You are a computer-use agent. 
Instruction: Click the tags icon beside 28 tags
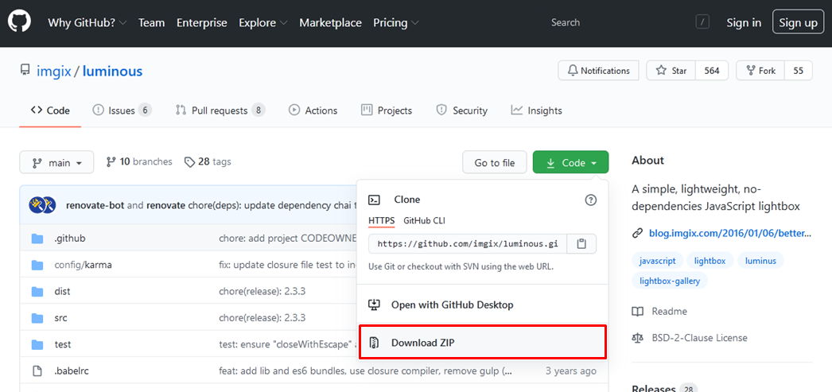(x=189, y=161)
